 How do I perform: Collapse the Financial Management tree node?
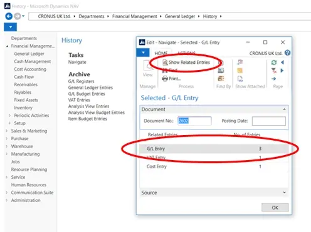[7, 46]
